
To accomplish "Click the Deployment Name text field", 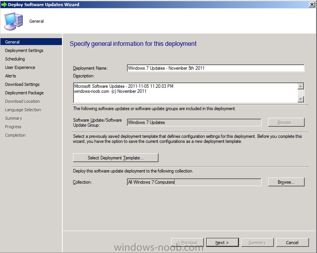I will coord(215,68).
